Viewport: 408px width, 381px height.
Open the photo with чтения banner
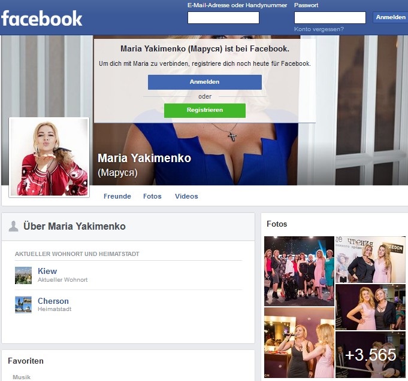(370, 260)
